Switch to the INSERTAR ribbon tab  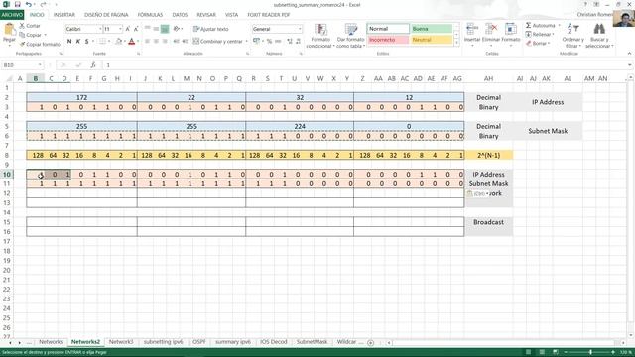click(x=63, y=15)
